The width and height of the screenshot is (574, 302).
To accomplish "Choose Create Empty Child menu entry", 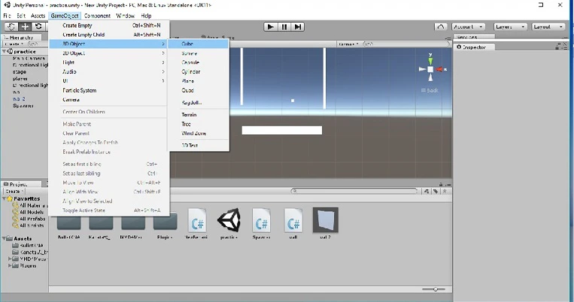I will [109, 35].
